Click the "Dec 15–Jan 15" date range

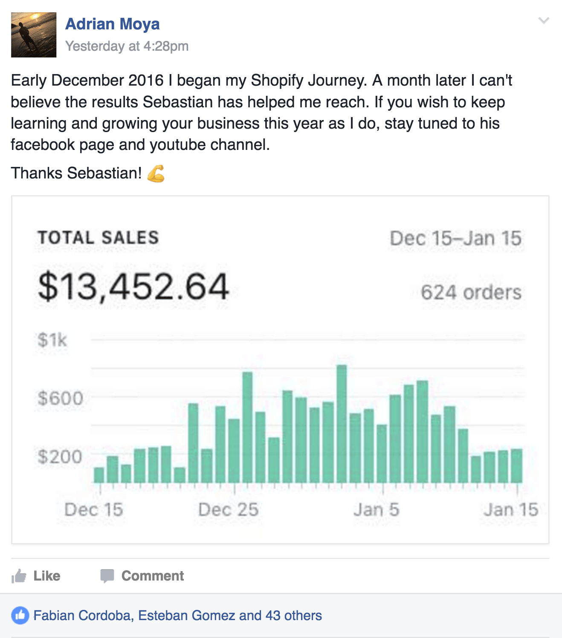pyautogui.click(x=455, y=239)
